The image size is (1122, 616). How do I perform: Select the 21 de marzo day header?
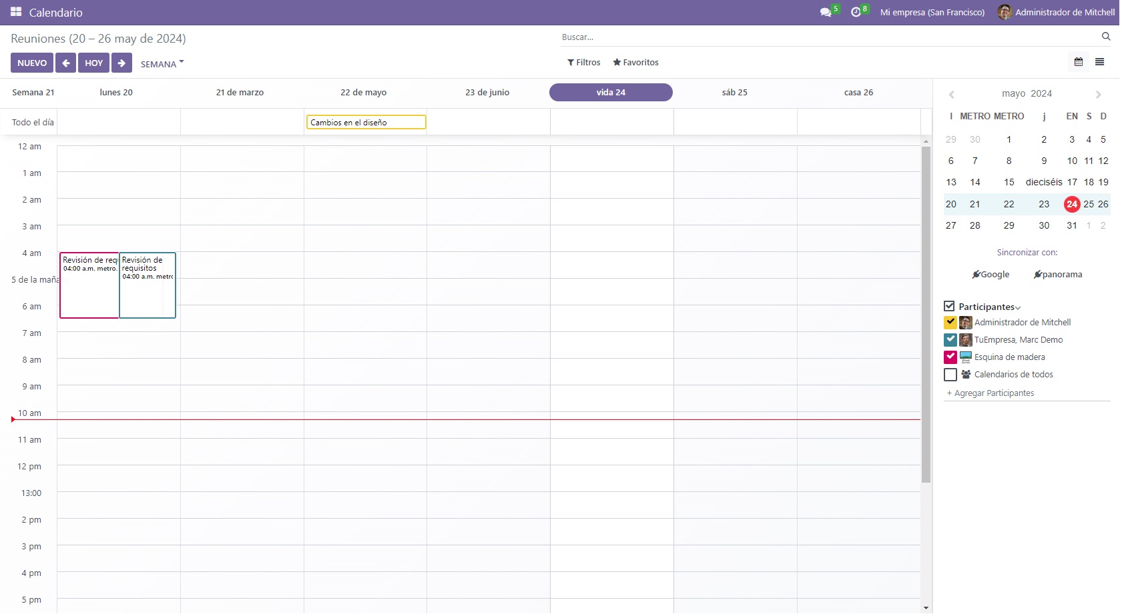point(240,93)
